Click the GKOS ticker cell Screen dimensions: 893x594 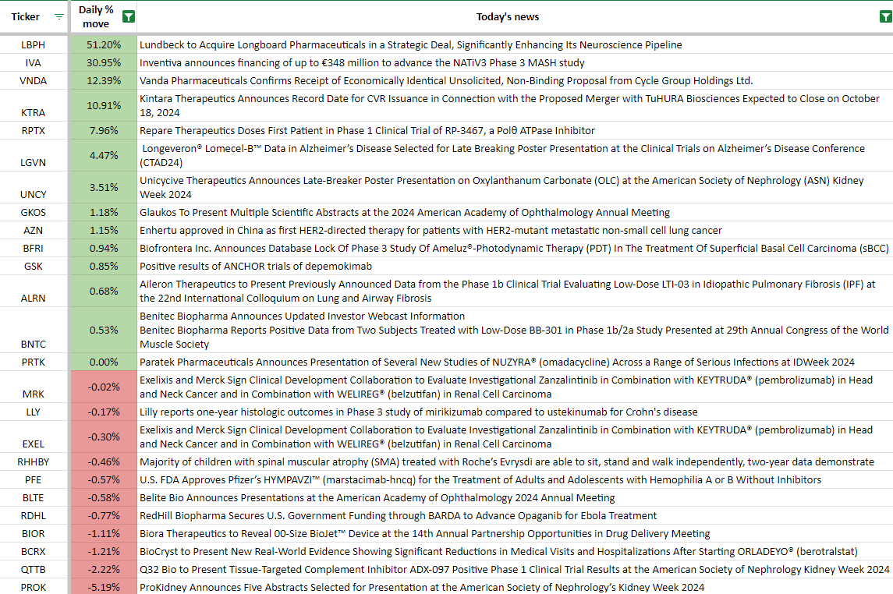tap(34, 212)
